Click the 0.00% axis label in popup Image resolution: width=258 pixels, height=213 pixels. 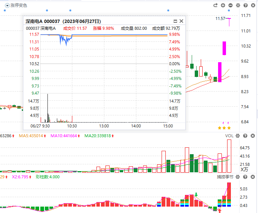pyautogui.click(x=175, y=64)
